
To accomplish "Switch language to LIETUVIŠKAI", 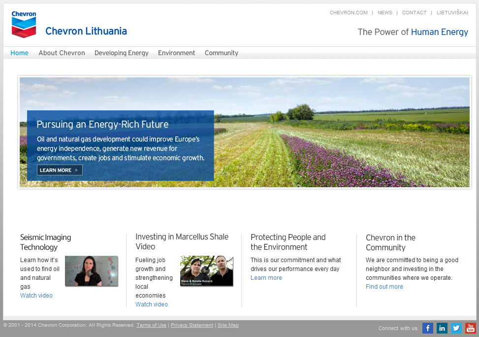I will 452,12.
